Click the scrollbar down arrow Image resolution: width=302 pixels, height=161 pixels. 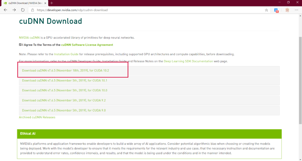[300, 159]
